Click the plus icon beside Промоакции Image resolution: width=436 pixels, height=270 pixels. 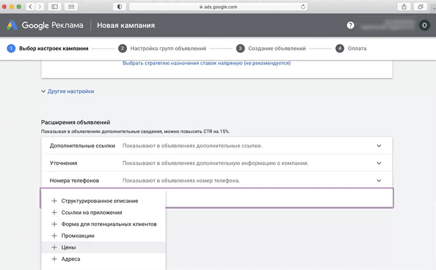(54, 236)
